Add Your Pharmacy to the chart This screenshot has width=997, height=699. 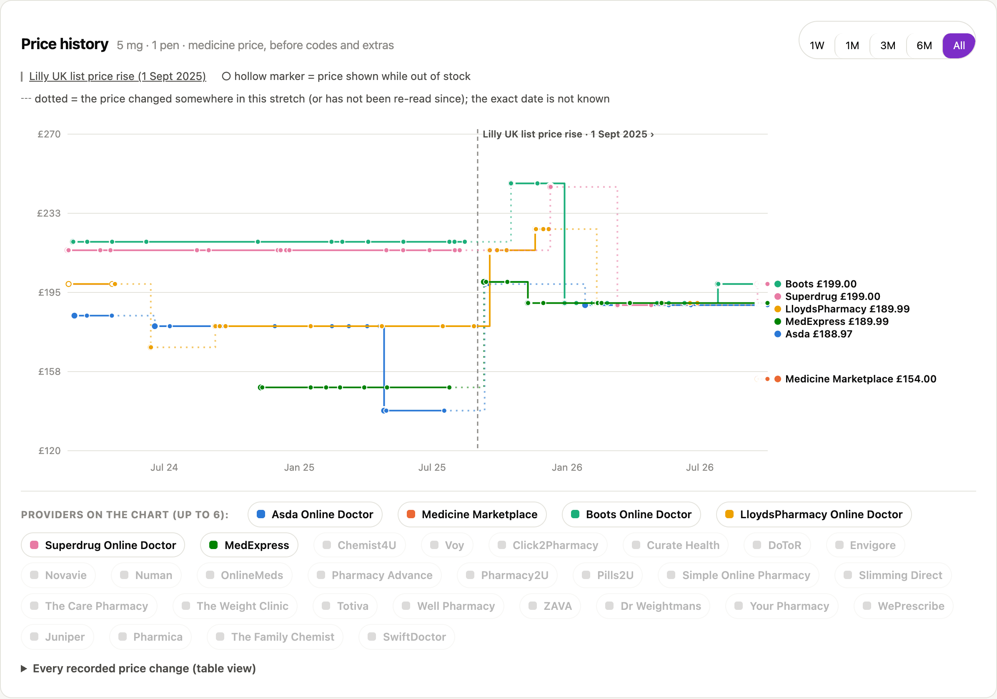pyautogui.click(x=782, y=606)
